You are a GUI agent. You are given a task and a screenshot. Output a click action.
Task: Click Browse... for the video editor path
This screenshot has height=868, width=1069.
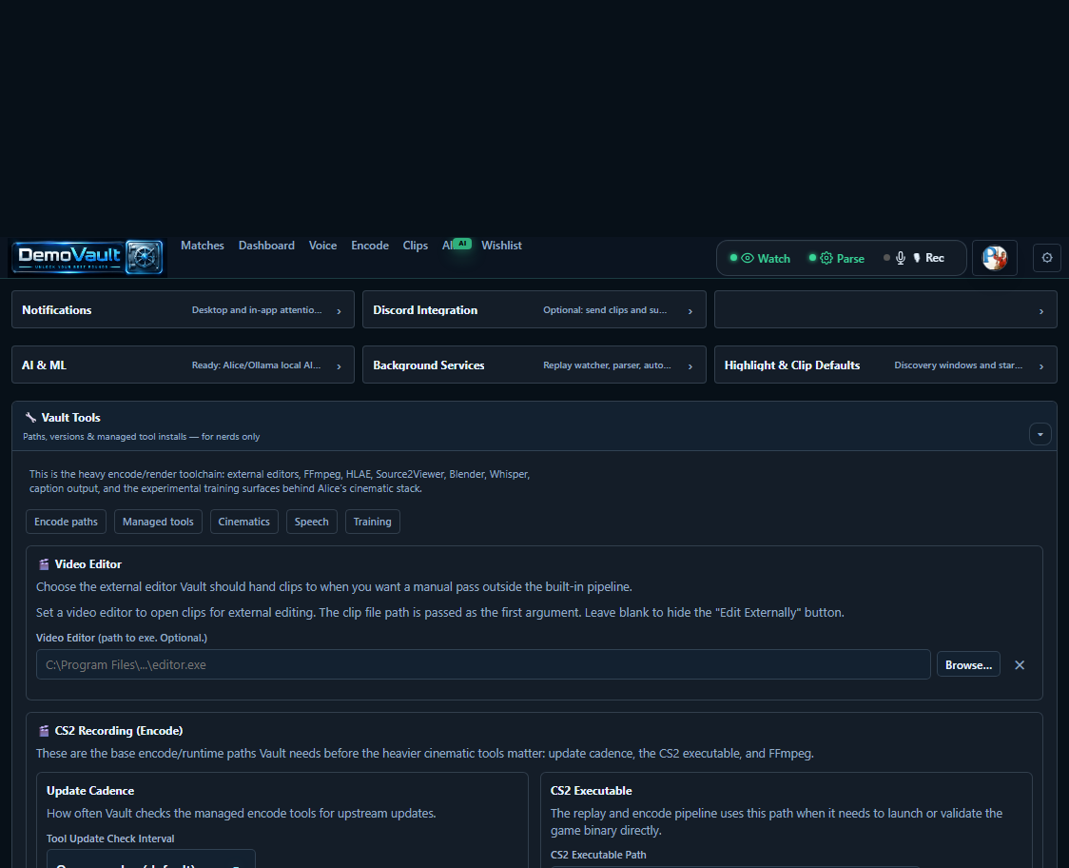click(968, 664)
